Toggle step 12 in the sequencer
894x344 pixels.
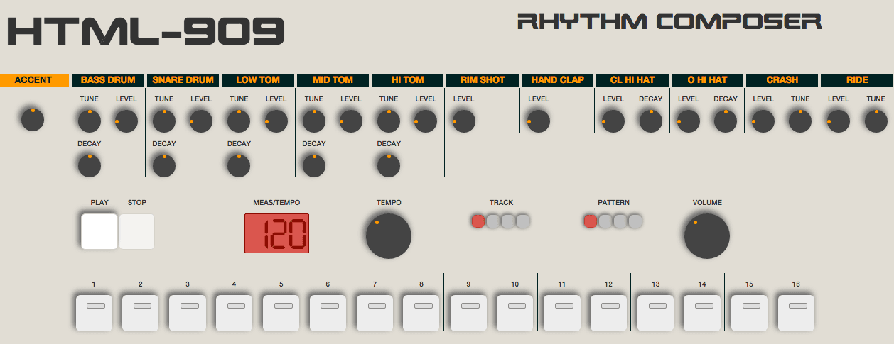pyautogui.click(x=608, y=314)
